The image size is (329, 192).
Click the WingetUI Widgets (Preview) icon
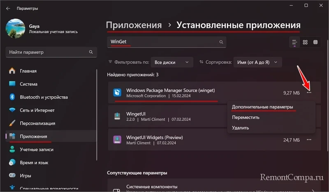tap(117, 139)
